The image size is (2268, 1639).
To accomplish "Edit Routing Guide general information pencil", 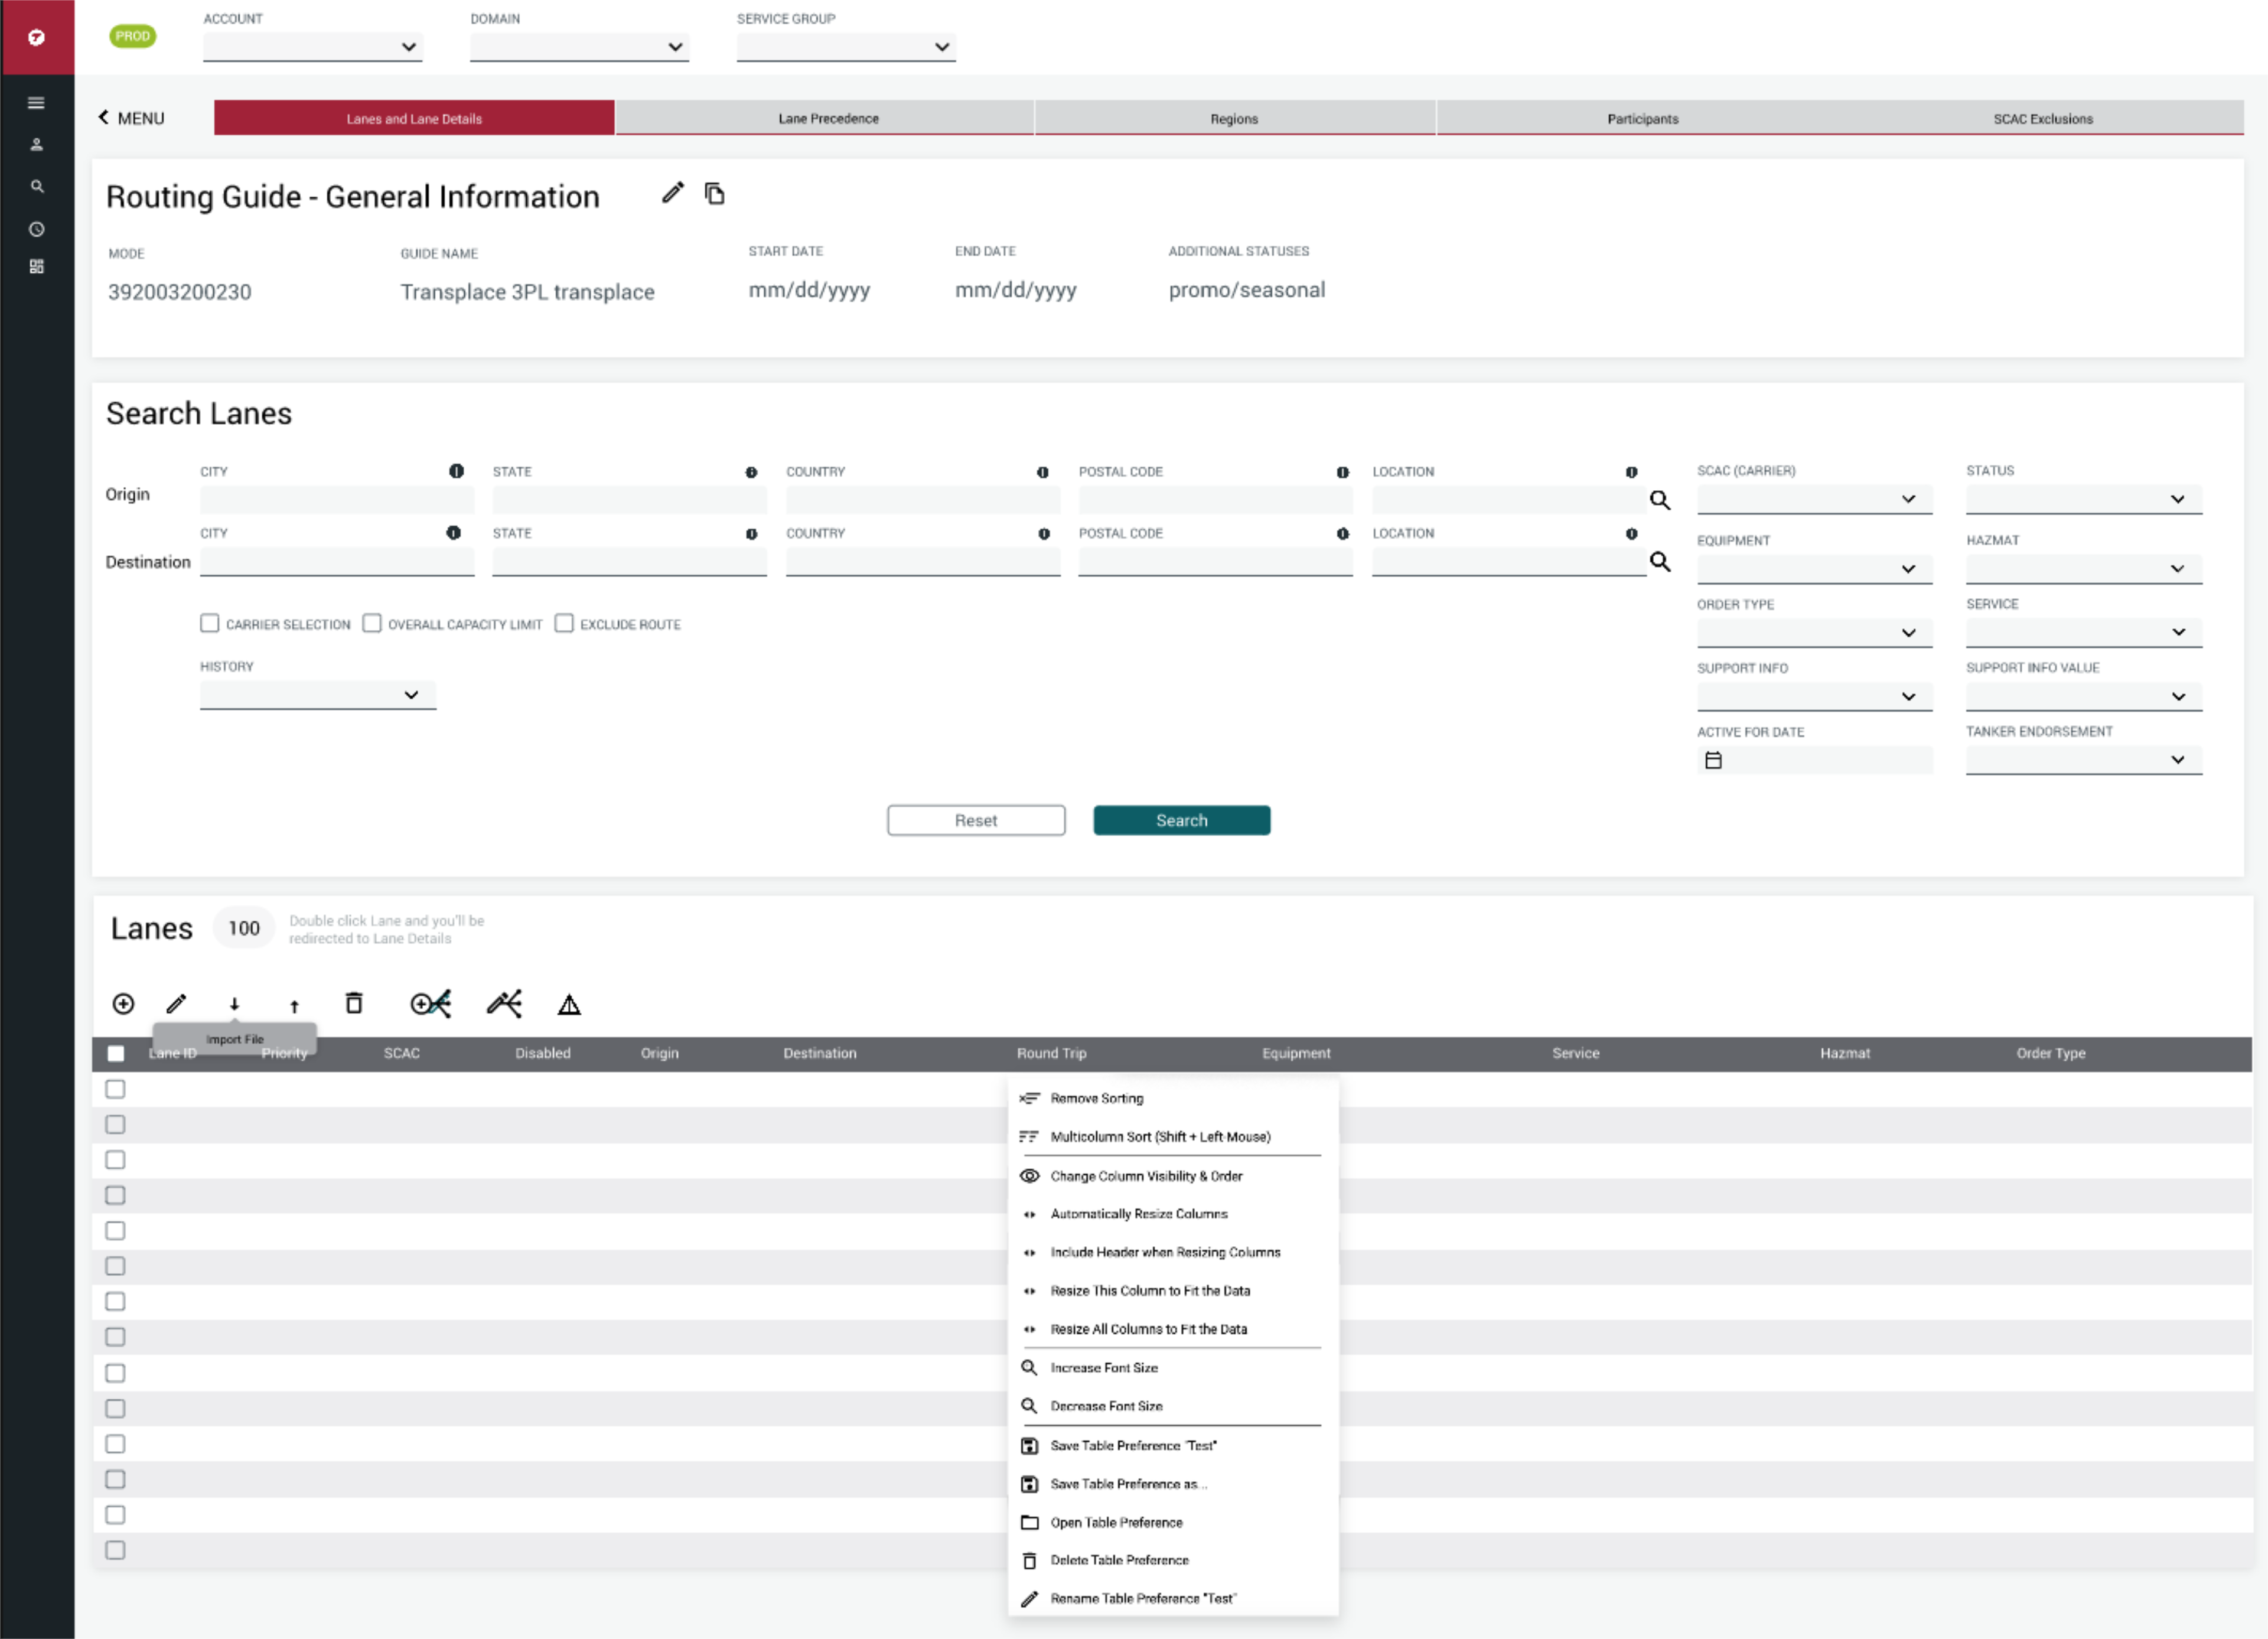I will (x=673, y=193).
